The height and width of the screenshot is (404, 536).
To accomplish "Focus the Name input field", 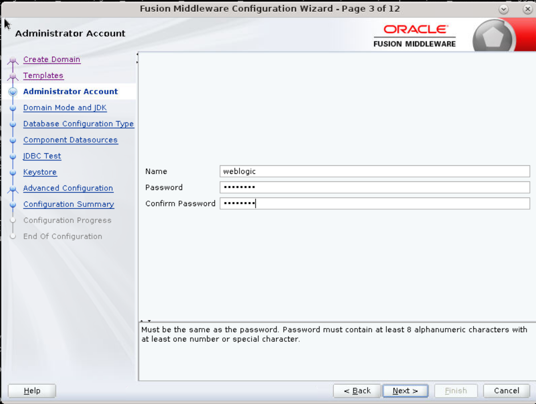I will coord(375,171).
